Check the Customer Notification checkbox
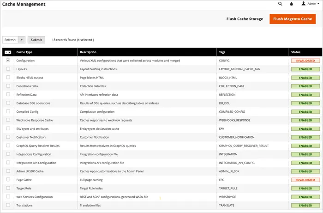This screenshot has width=323, height=213. tap(8, 137)
